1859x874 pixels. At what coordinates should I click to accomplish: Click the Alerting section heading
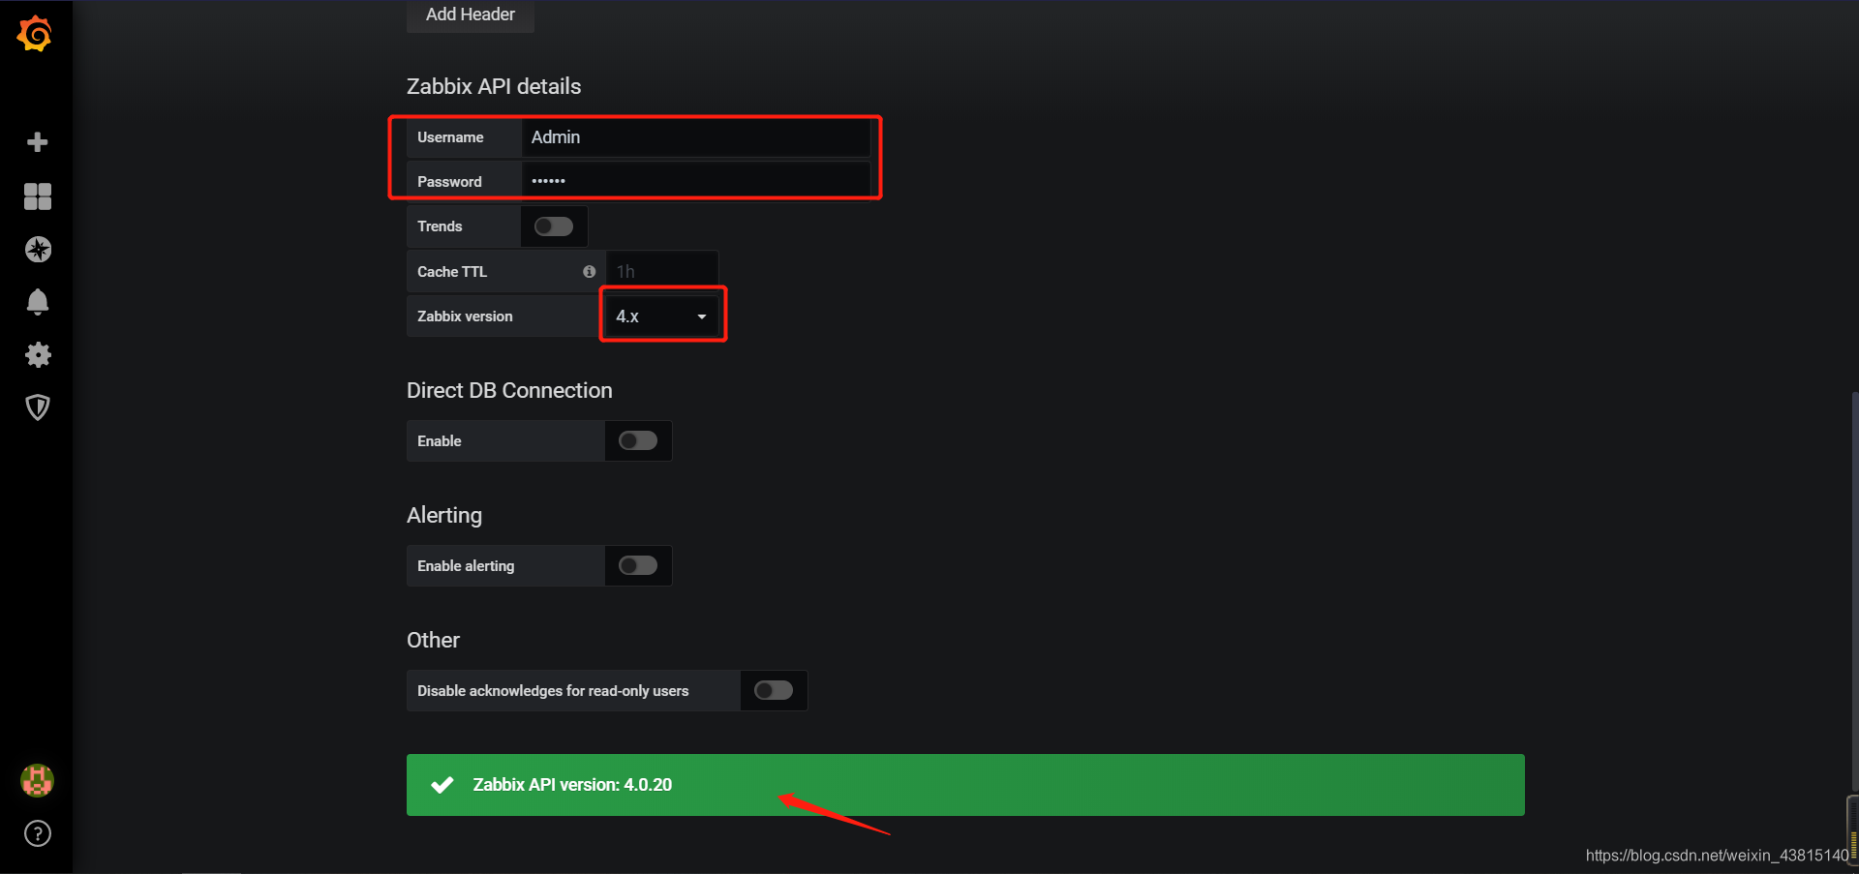(x=444, y=515)
